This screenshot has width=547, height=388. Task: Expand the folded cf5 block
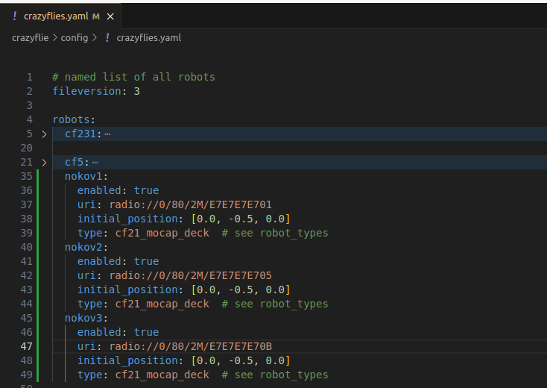tap(44, 163)
